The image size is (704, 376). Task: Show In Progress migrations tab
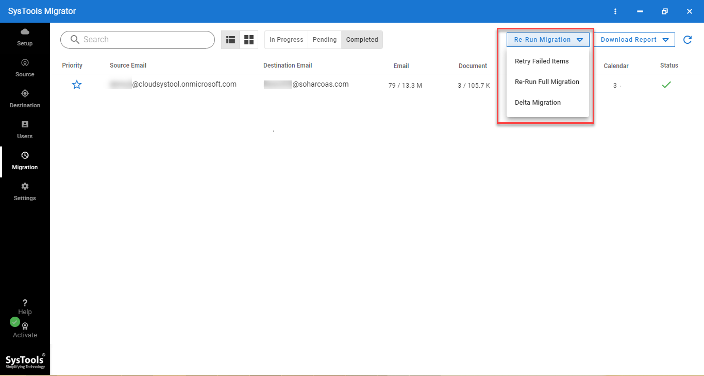point(286,40)
